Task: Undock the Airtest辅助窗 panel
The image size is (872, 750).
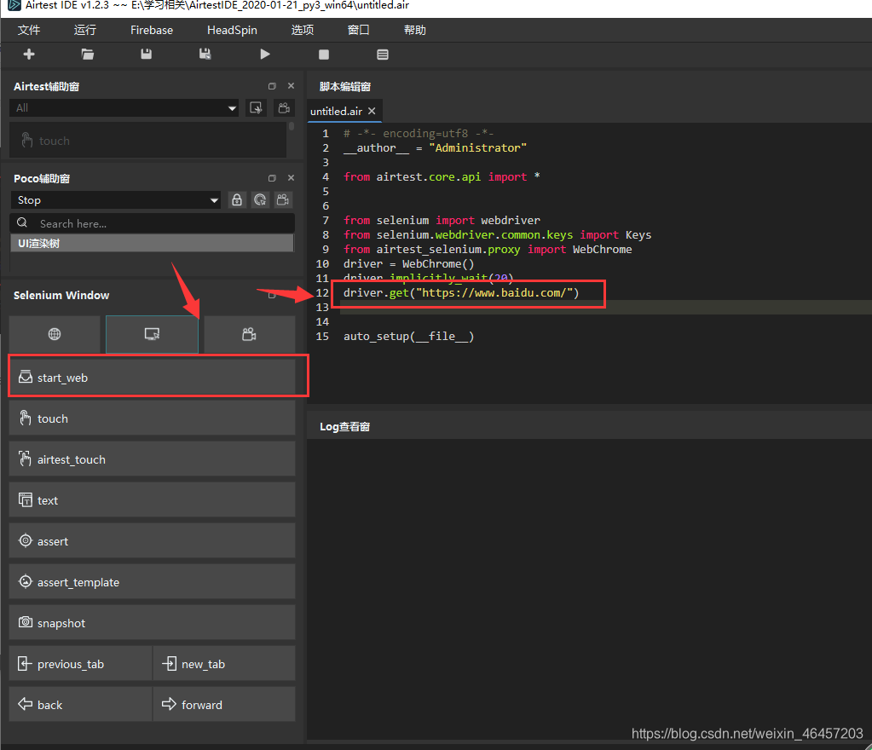Action: [272, 86]
